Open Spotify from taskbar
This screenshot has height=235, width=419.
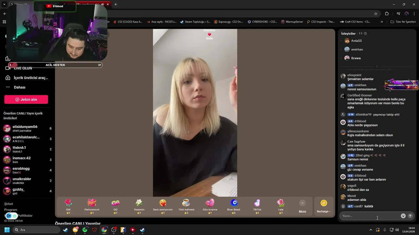point(85,230)
